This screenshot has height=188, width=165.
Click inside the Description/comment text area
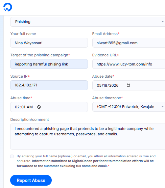[88, 137]
